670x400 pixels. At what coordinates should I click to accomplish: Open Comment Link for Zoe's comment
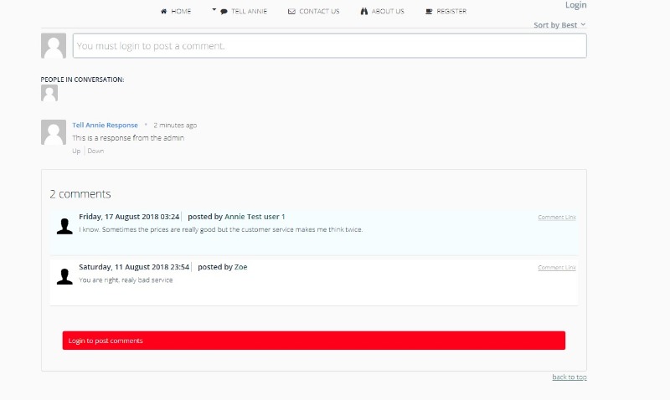point(557,268)
